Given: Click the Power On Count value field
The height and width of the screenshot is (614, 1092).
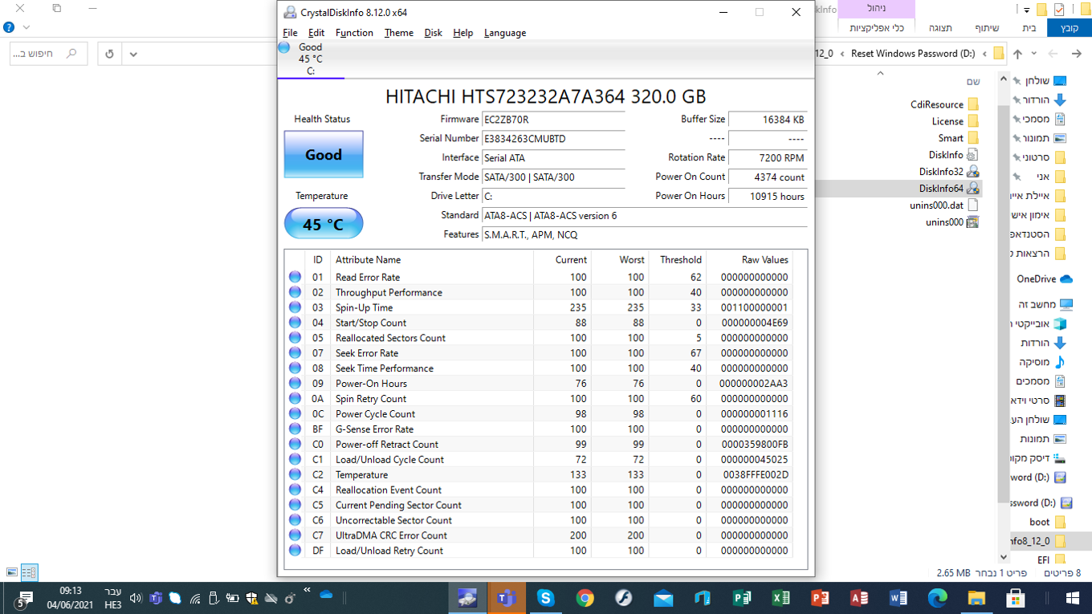Looking at the screenshot, I should (768, 177).
